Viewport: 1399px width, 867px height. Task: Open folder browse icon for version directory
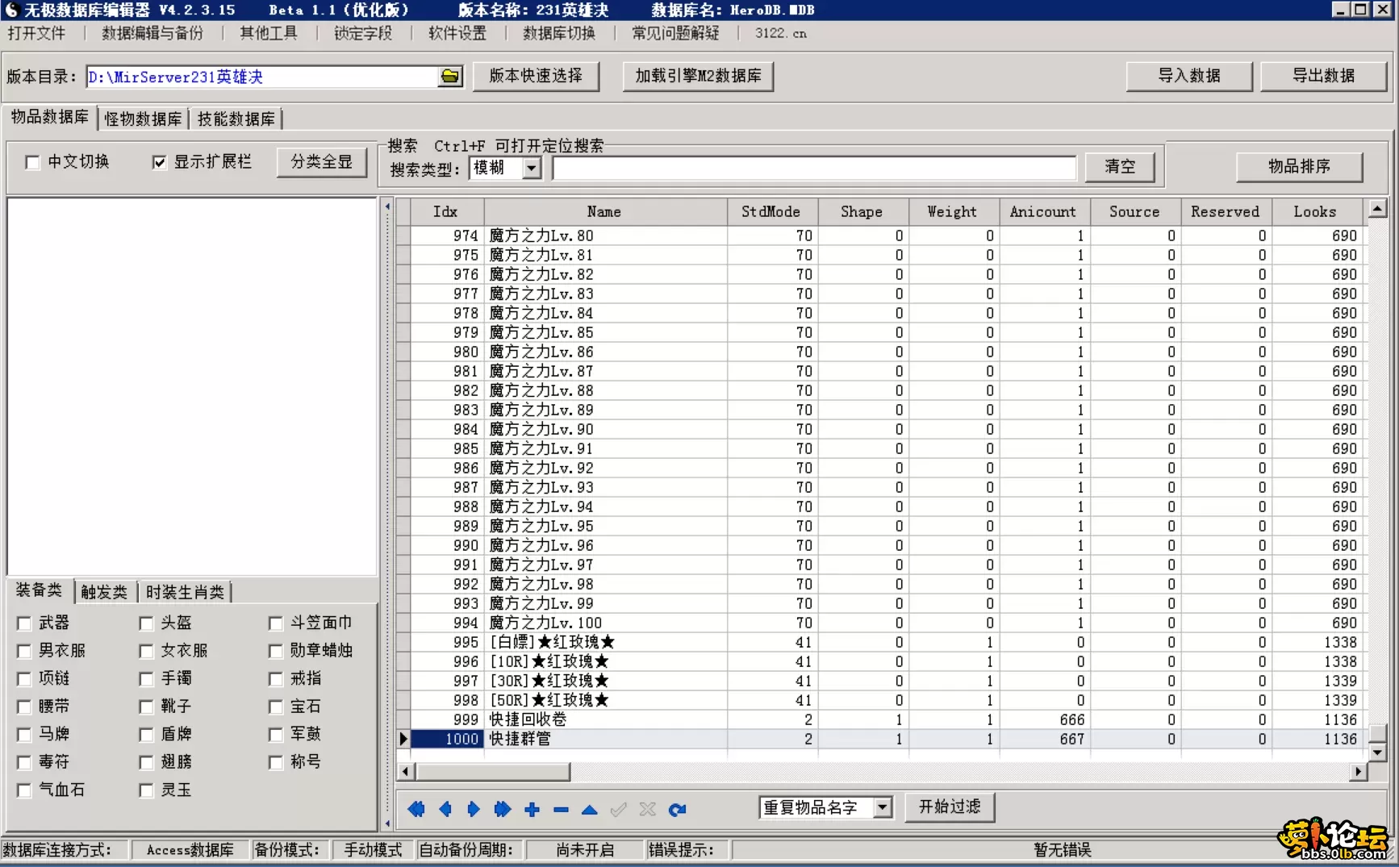tap(450, 77)
